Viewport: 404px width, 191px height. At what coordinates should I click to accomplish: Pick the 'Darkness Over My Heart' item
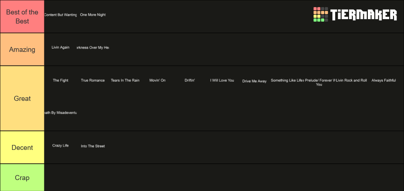(x=93, y=48)
